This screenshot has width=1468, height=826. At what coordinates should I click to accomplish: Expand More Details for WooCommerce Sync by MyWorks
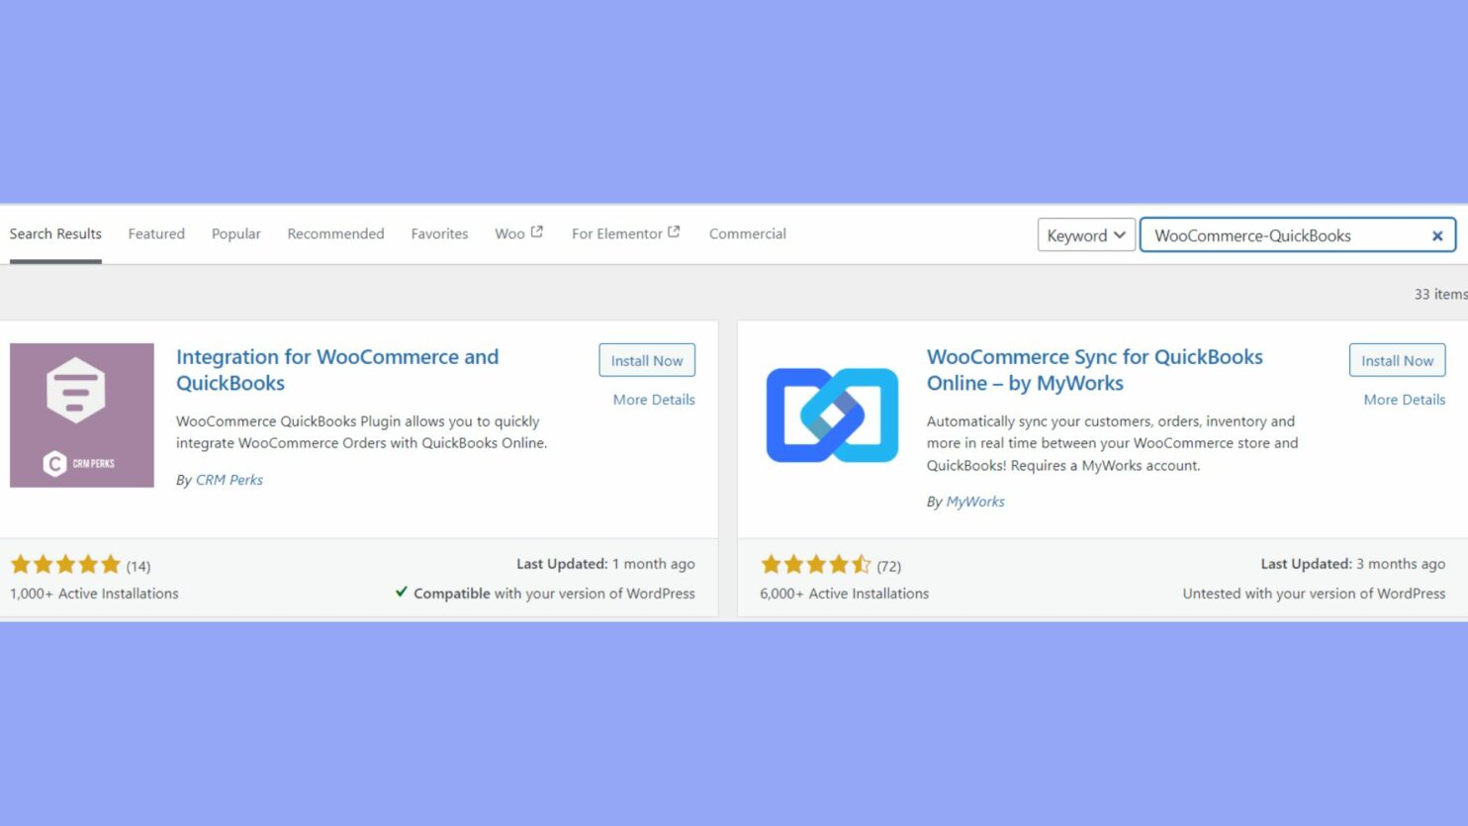point(1404,399)
